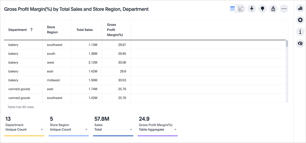Switch to table view
Viewport: 306px width, 143px height.
(x=233, y=9)
